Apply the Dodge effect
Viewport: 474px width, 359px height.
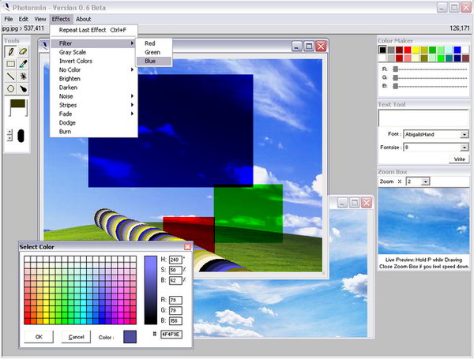click(x=94, y=122)
